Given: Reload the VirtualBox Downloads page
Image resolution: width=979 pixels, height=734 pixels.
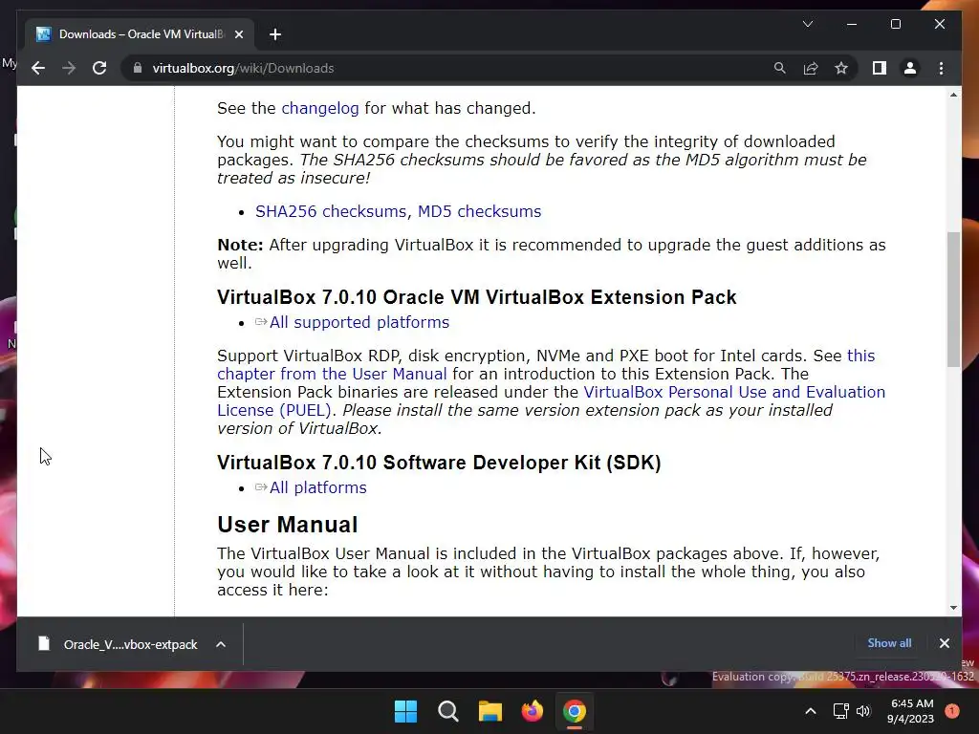Looking at the screenshot, I should click(x=99, y=68).
